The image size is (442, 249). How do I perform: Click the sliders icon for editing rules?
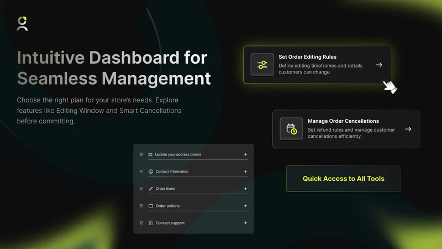coord(262,65)
